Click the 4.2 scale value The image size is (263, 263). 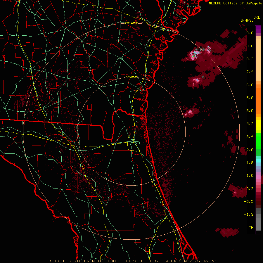point(250,124)
